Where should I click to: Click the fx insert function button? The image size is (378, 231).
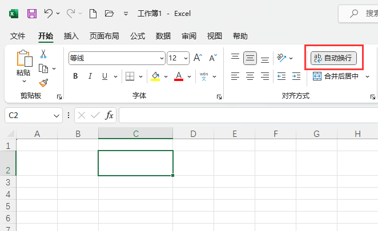point(109,115)
